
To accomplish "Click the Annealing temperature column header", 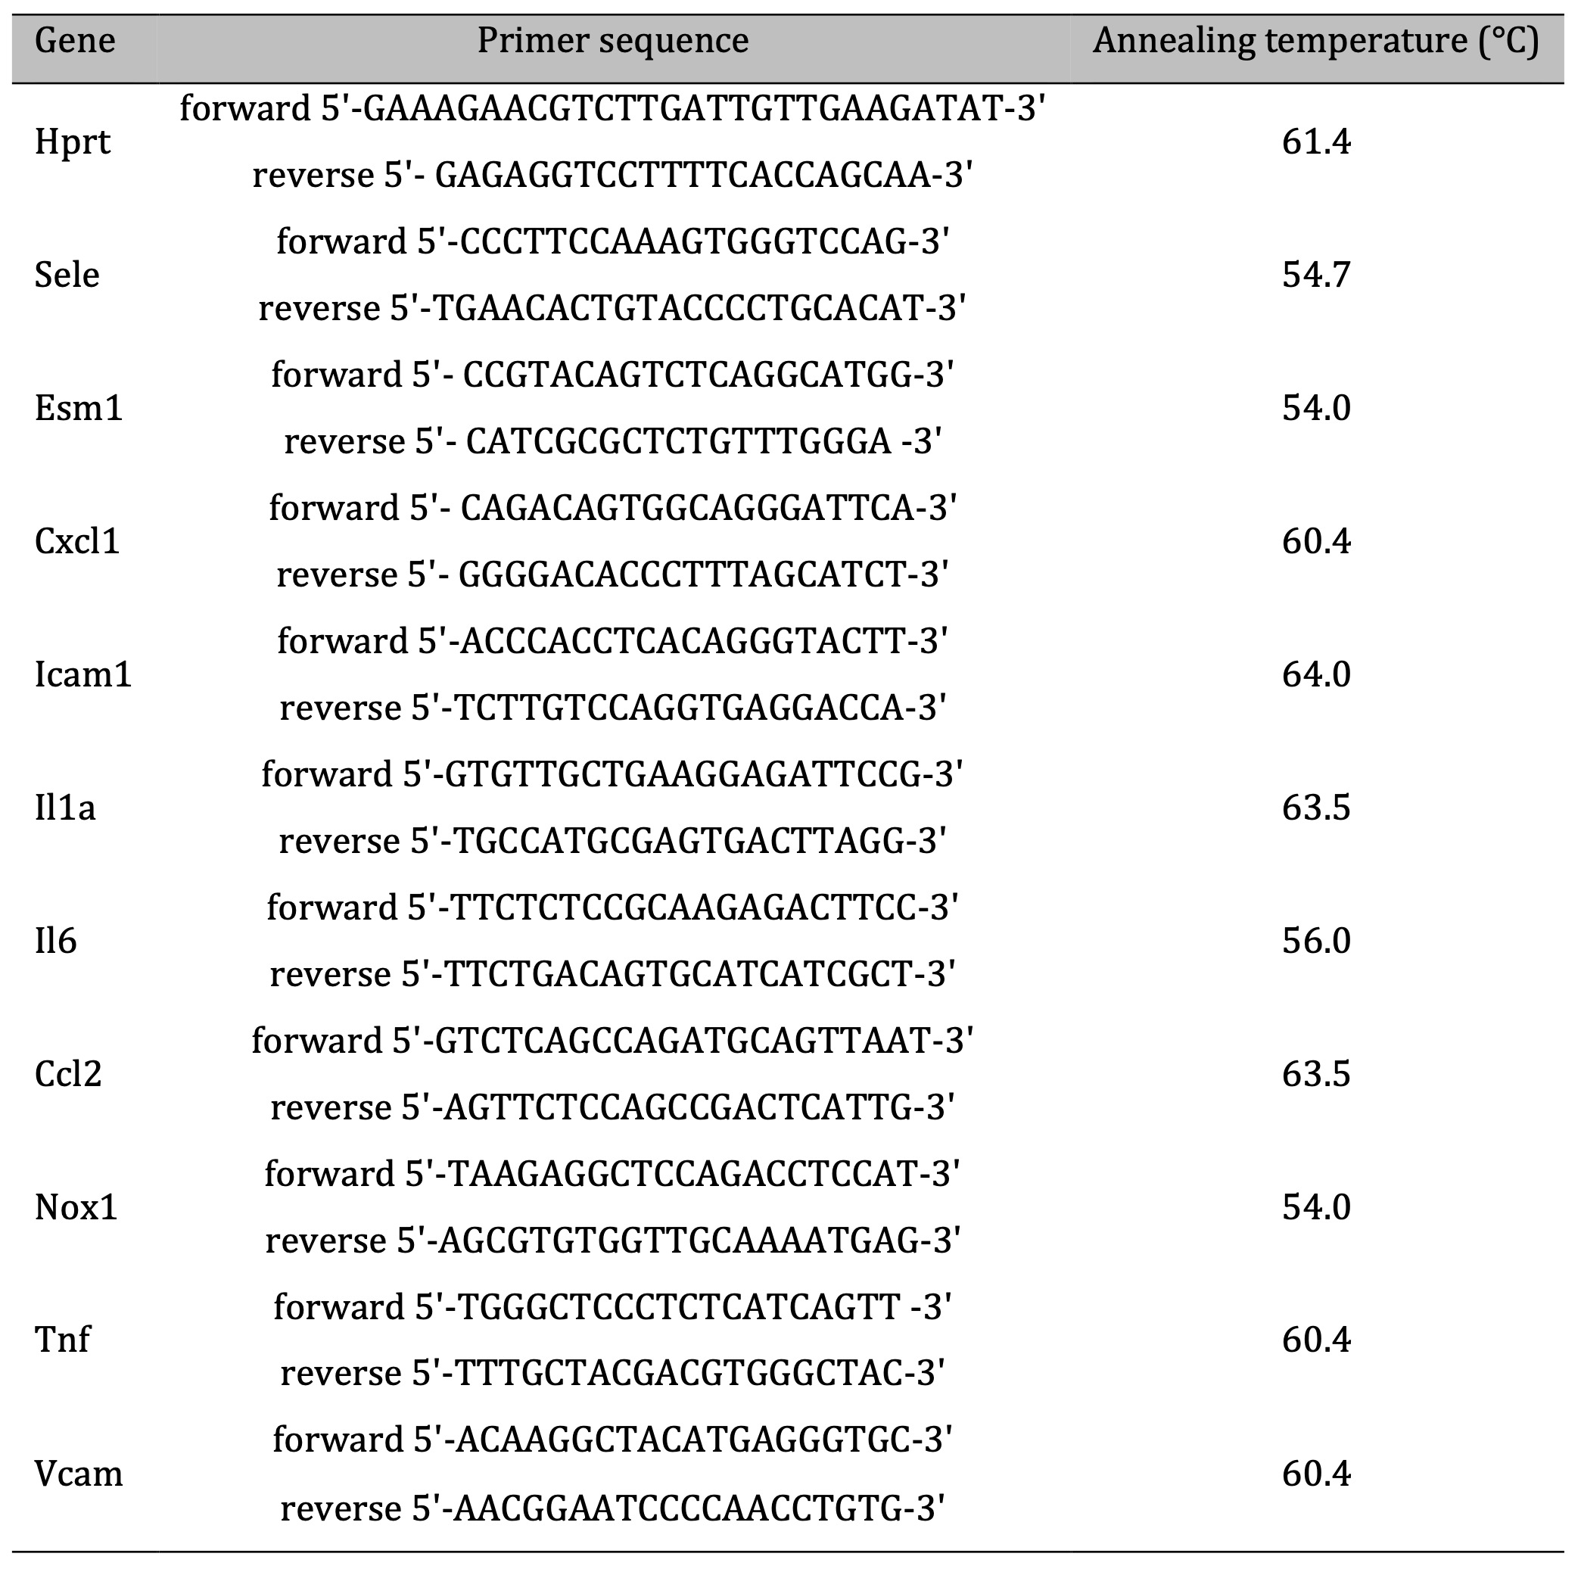I will tap(1316, 41).
